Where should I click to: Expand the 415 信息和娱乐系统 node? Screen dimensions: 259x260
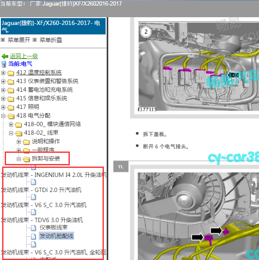tap(3, 99)
